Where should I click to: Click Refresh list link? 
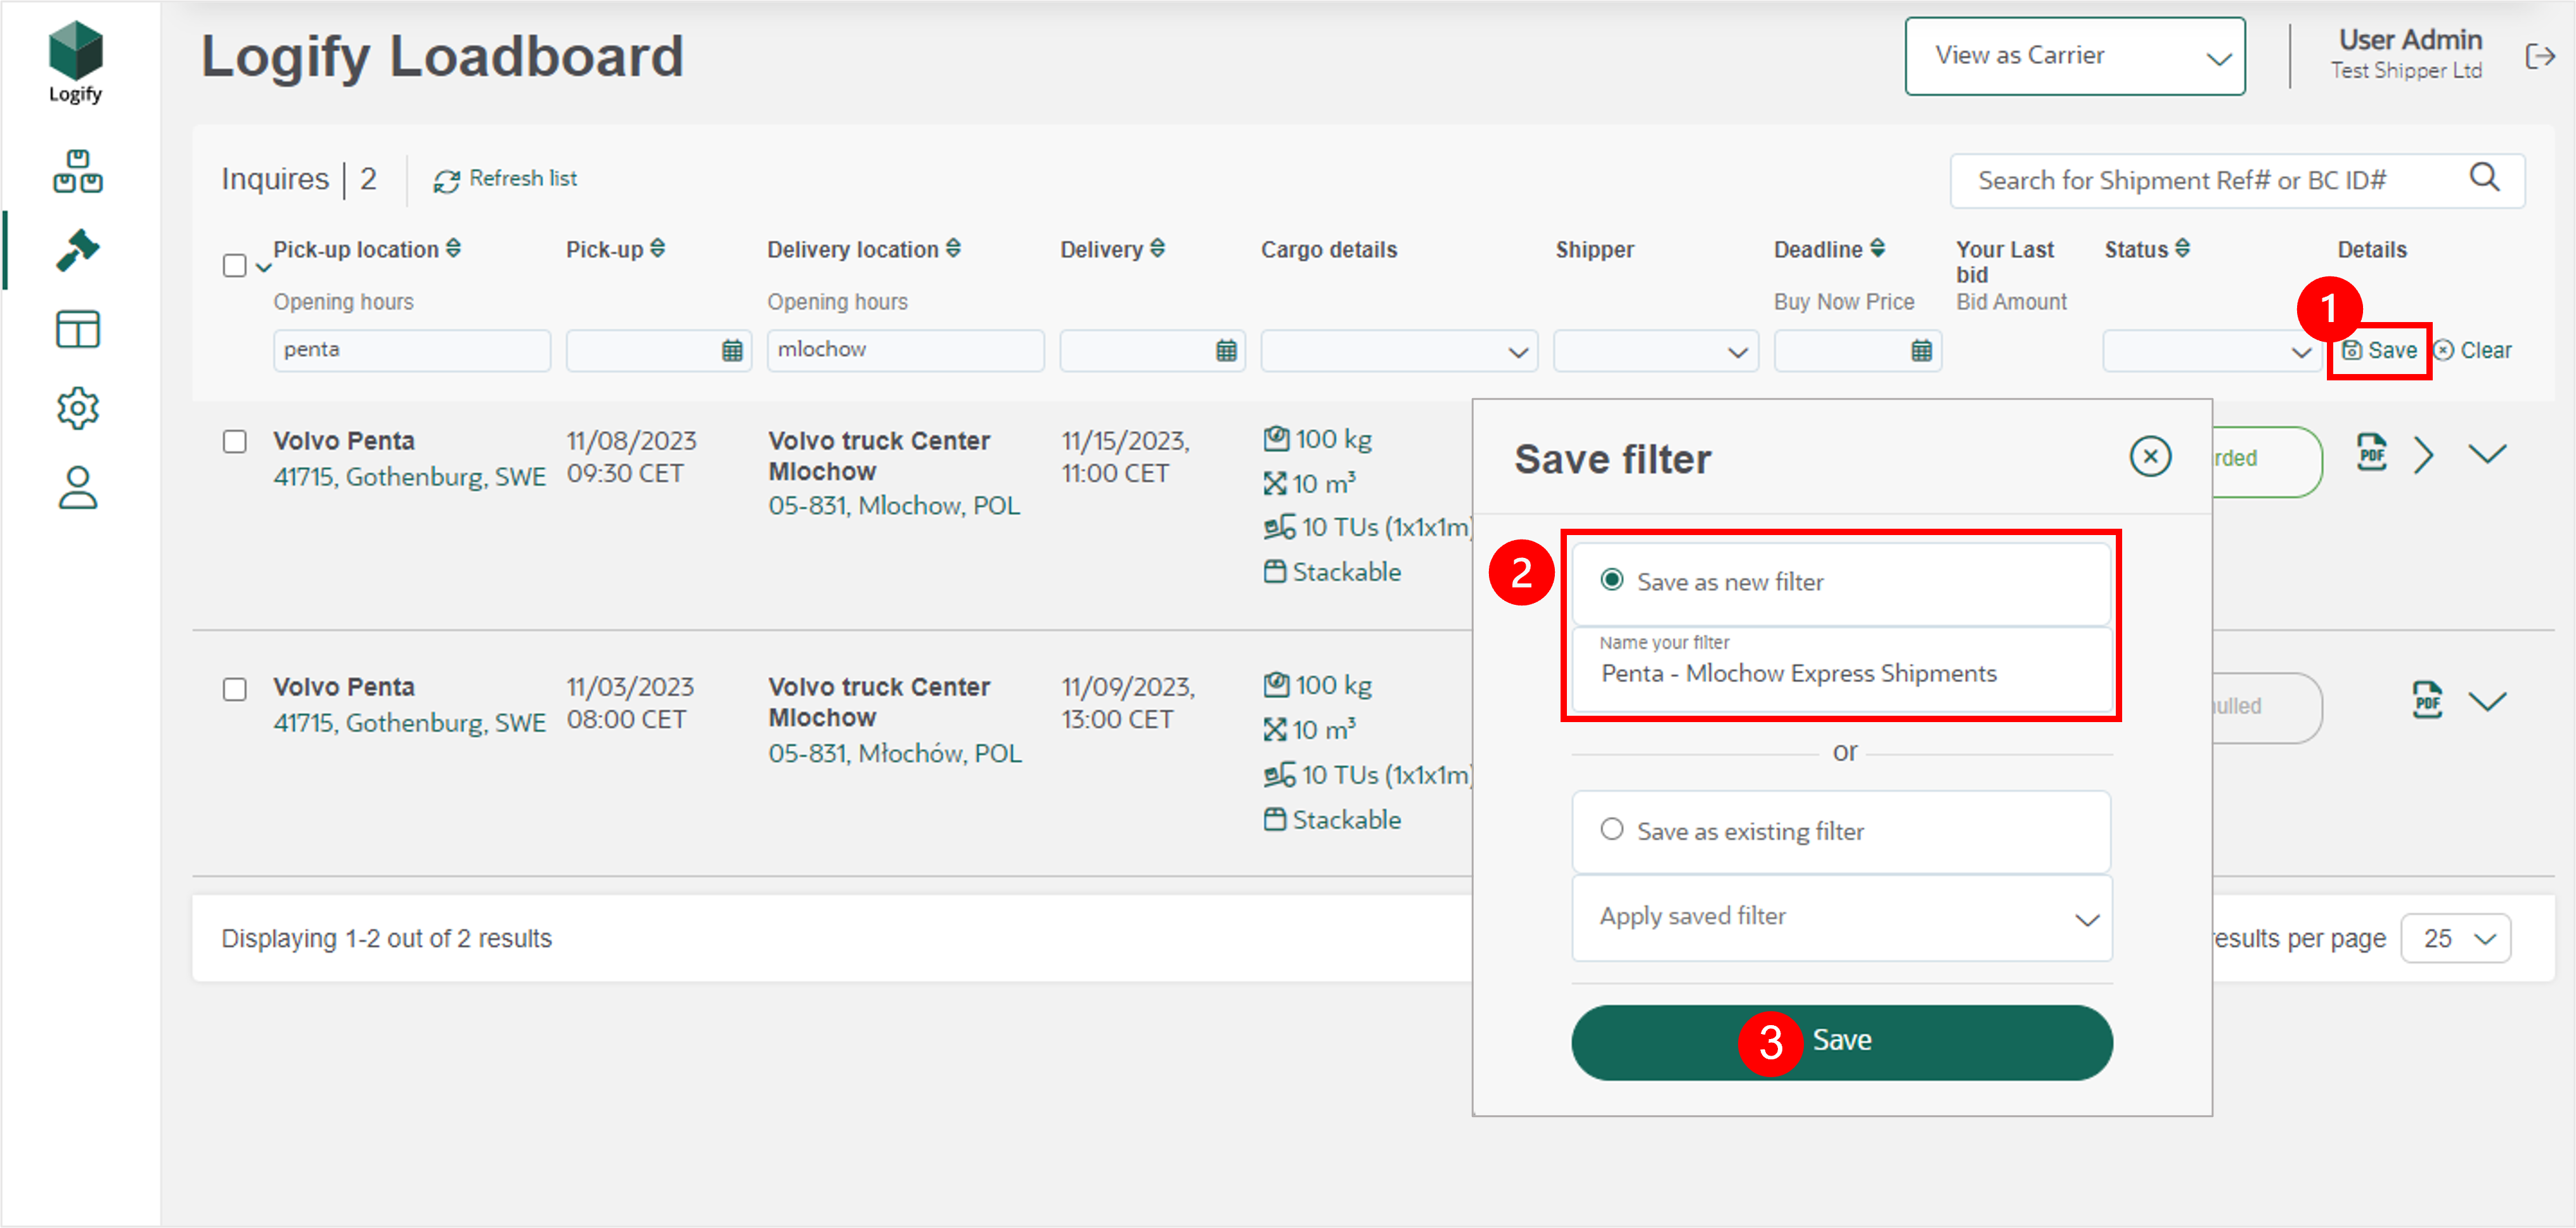tap(523, 179)
